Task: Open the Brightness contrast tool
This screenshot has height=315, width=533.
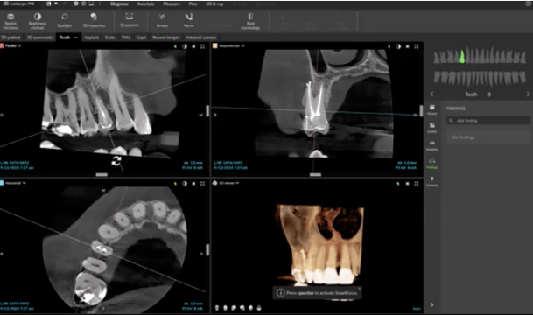Action: point(38,20)
